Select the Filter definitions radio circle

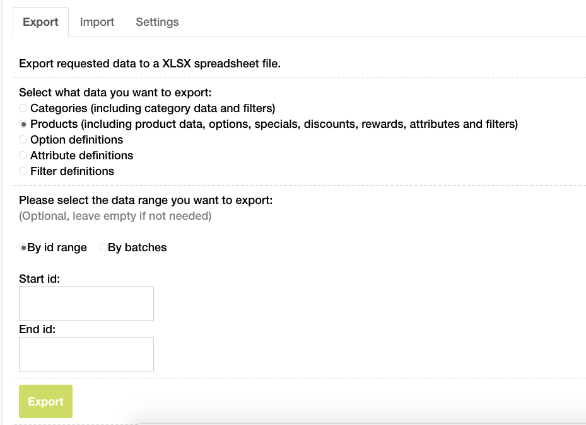[23, 171]
